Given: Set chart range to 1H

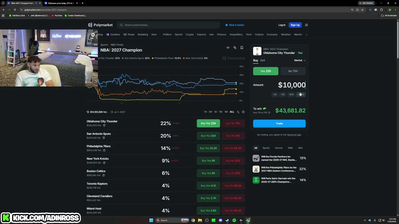Looking at the screenshot, I should pyautogui.click(x=205, y=112).
